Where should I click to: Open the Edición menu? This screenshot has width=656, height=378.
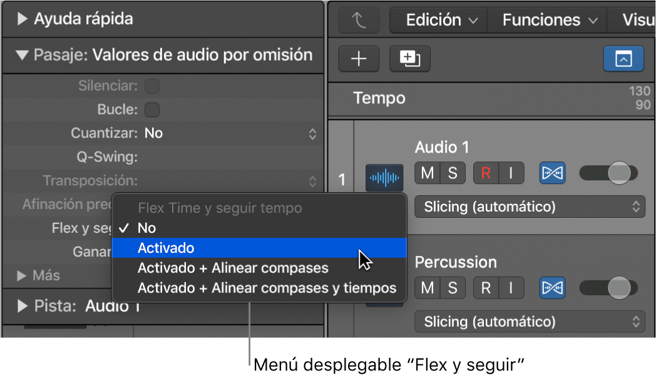point(441,20)
